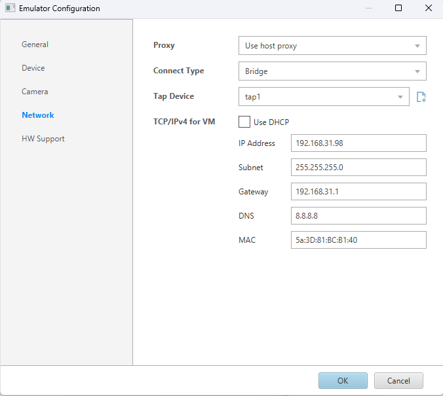443x396 pixels.
Task: Close the Emulator Configuration dialog
Action: pos(428,9)
